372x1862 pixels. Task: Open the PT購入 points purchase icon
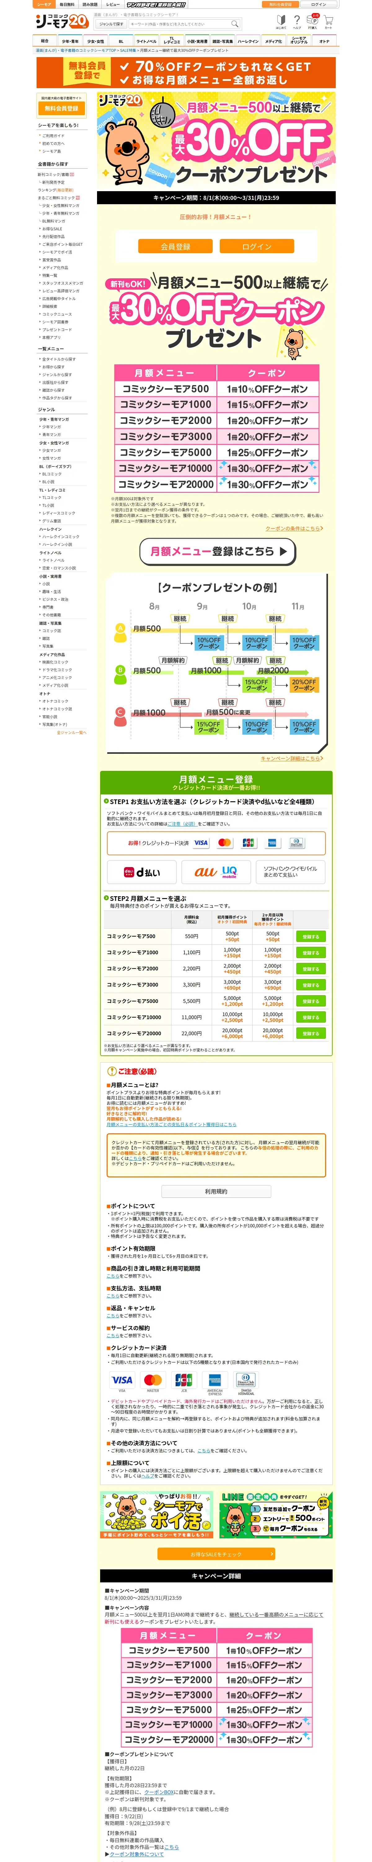312,22
